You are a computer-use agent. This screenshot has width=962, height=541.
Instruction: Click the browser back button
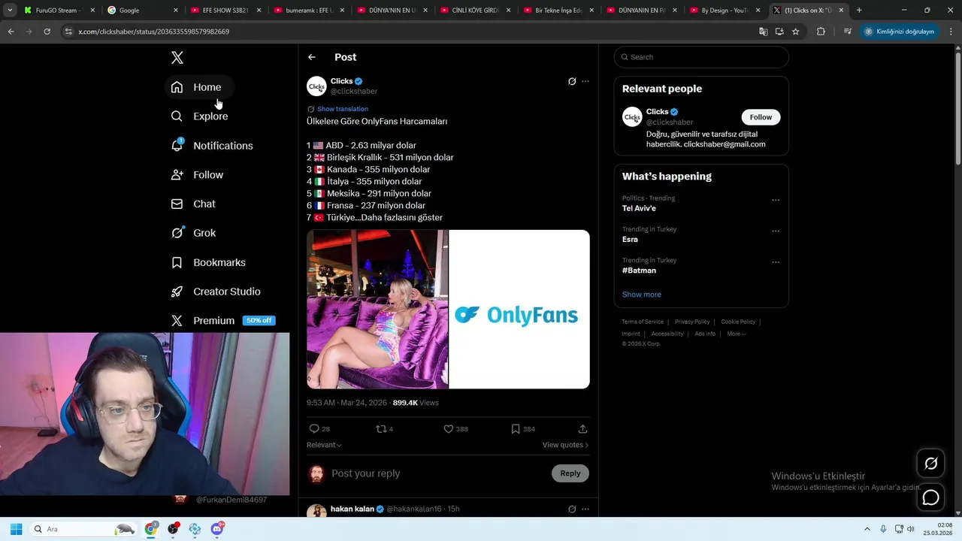pos(11,32)
